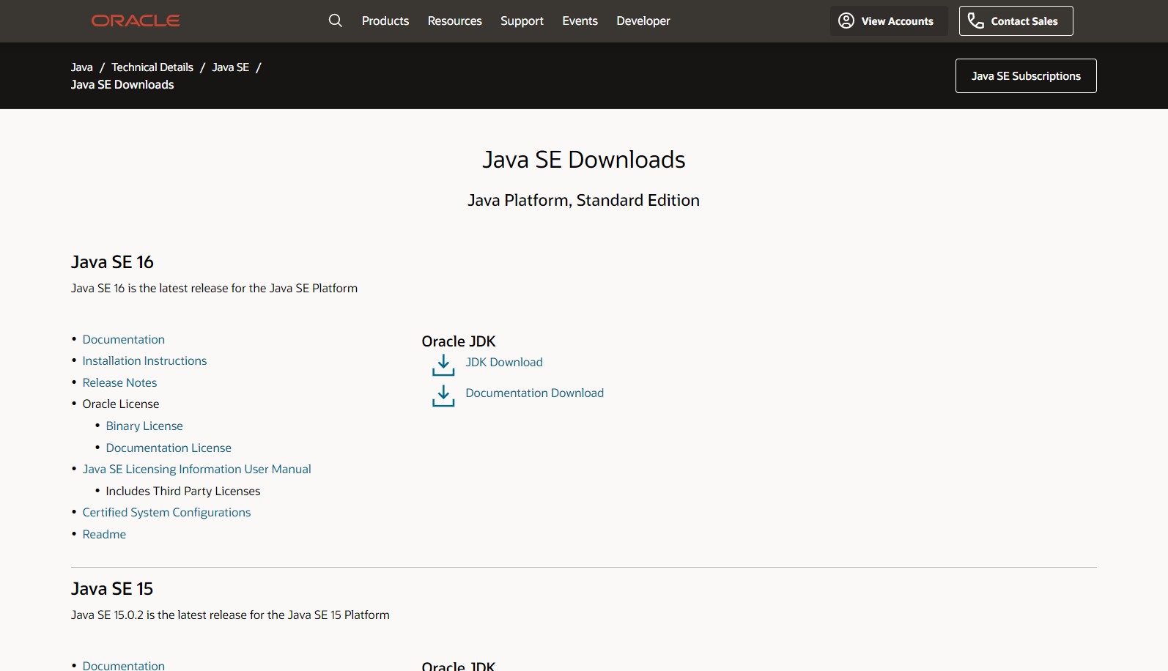1168x671 pixels.
Task: Click the Documentation Download arrow icon
Action: coord(443,396)
